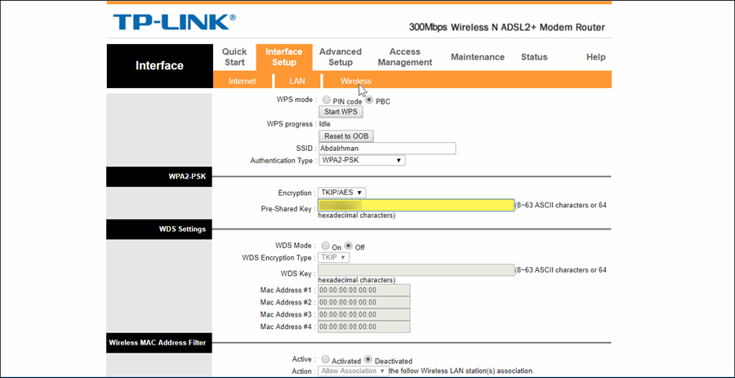This screenshot has height=378, width=735.
Task: Click the Pre-Shared Key field
Action: pos(416,205)
